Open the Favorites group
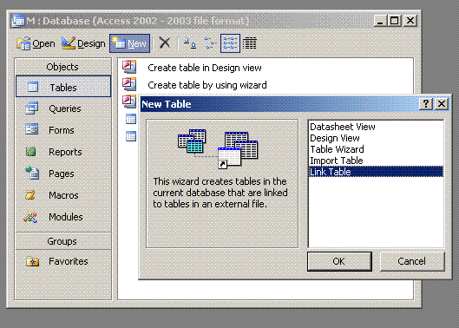This screenshot has height=328, width=459. click(63, 261)
